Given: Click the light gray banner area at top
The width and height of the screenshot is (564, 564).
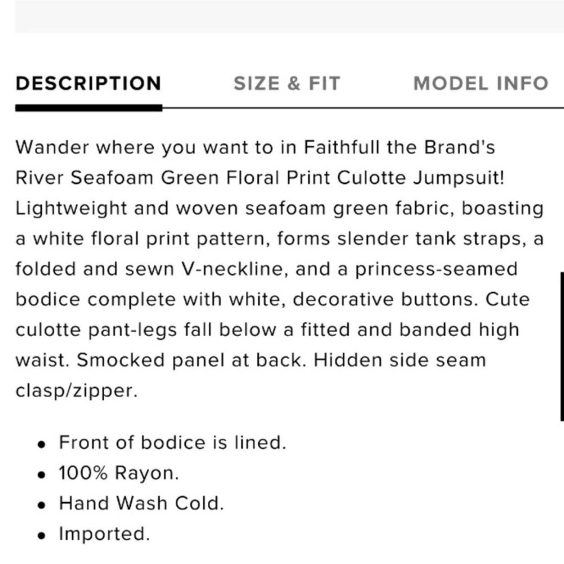Looking at the screenshot, I should click(x=289, y=17).
